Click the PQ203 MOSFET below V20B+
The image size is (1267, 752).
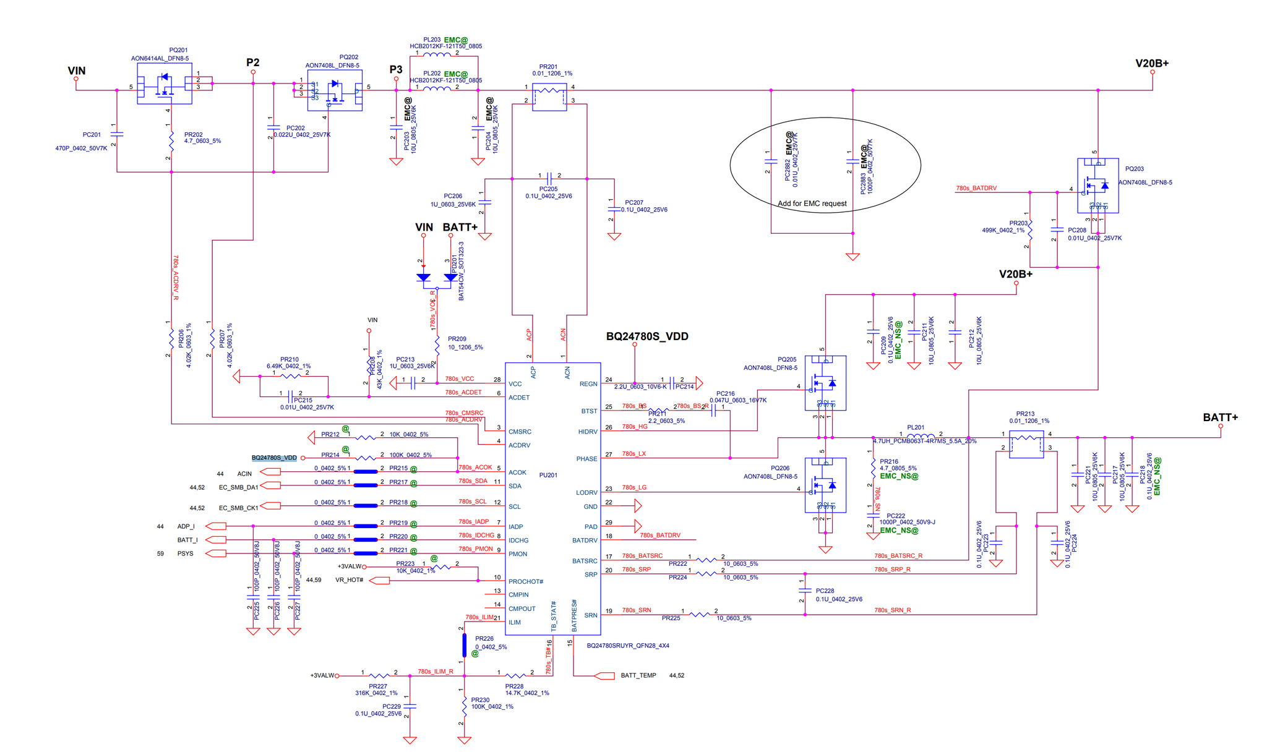(1097, 185)
